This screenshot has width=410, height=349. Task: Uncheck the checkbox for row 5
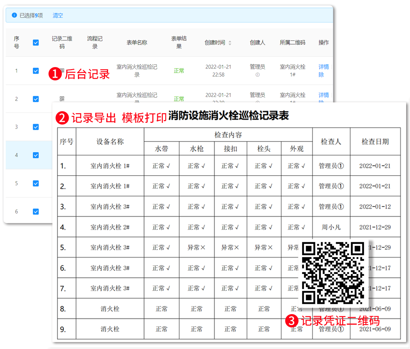pos(36,183)
